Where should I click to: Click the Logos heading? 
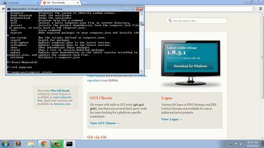[167, 98]
